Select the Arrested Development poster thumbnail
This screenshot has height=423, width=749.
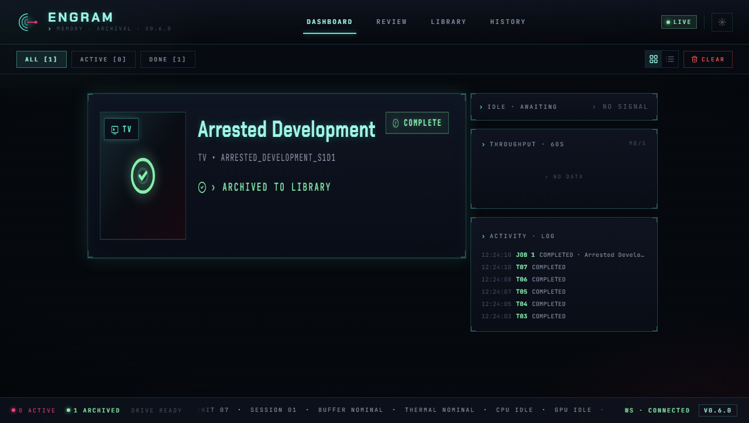[143, 176]
